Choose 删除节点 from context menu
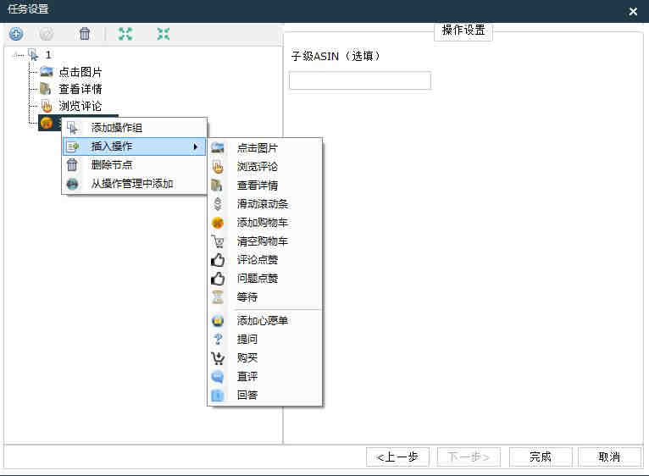This screenshot has height=476, width=649. 134,165
